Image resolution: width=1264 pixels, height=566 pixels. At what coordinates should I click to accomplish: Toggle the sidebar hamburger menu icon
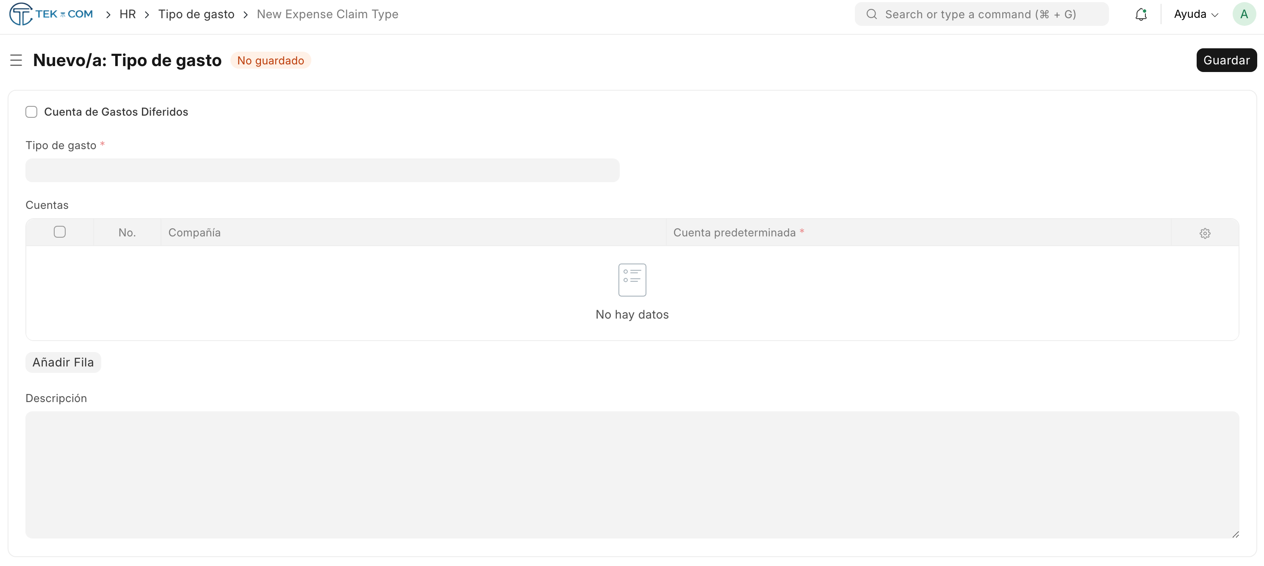[x=16, y=61]
